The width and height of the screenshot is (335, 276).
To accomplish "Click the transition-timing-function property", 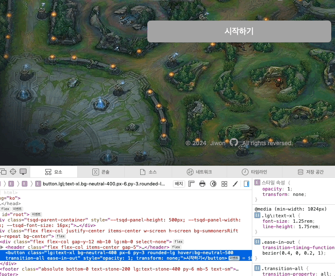I will click(298, 247).
